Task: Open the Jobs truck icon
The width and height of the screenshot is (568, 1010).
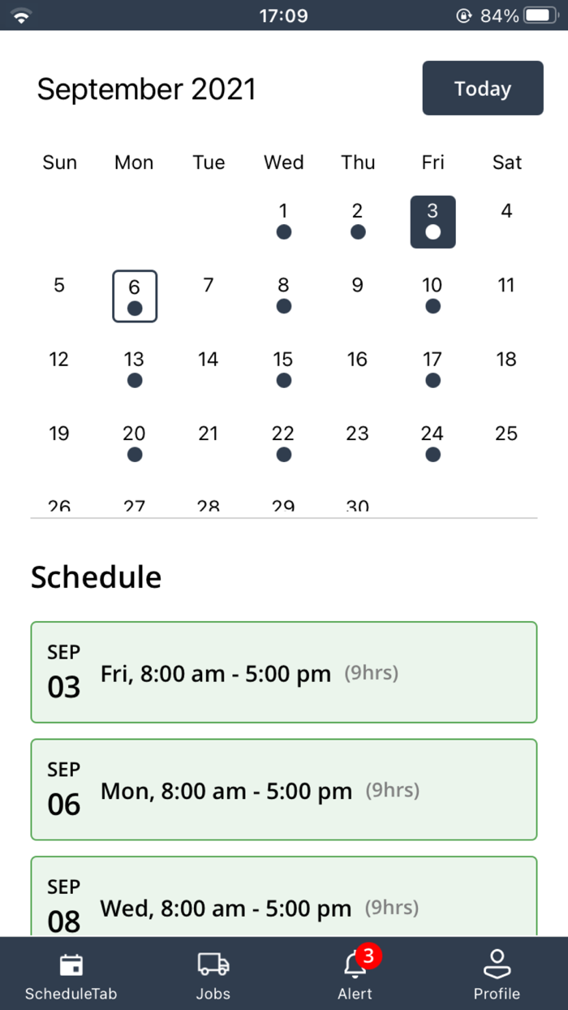Action: coord(213,965)
